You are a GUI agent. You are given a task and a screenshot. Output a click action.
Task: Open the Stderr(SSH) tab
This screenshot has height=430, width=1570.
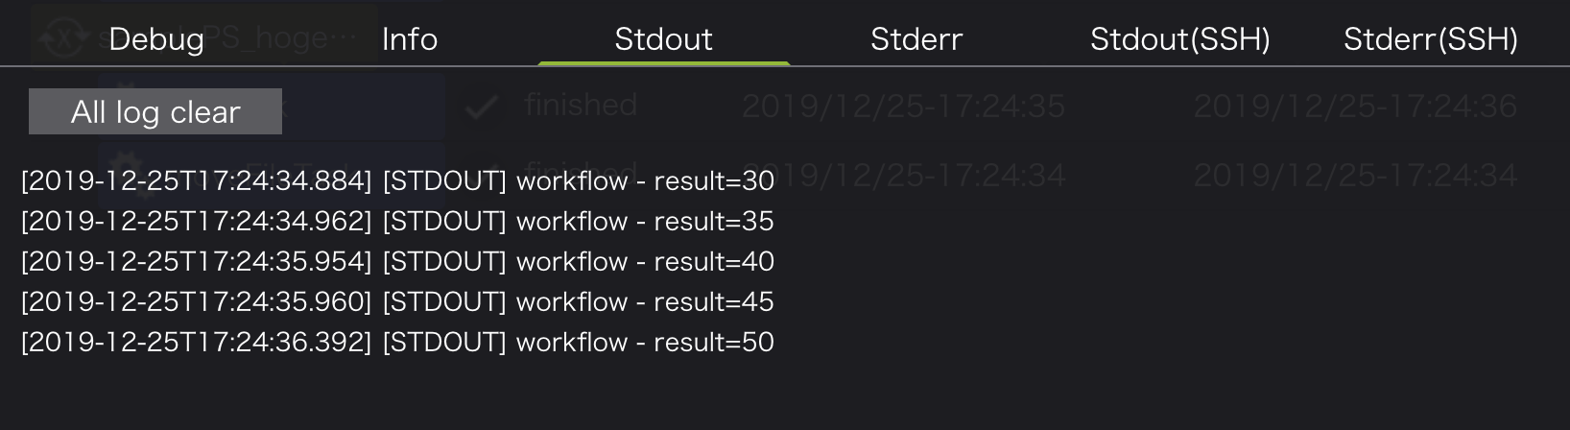click(x=1430, y=39)
